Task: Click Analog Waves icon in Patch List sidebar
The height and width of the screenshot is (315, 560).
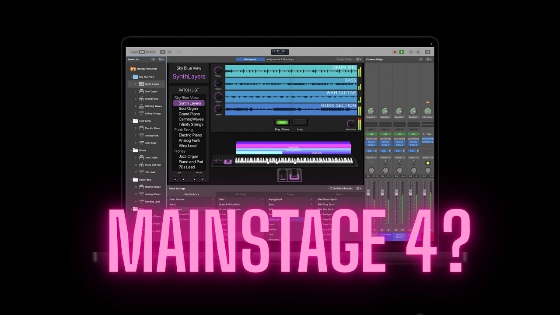Action: coord(141,194)
